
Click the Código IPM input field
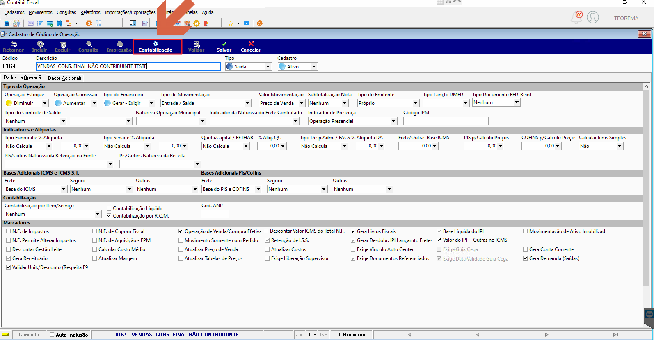pyautogui.click(x=446, y=121)
